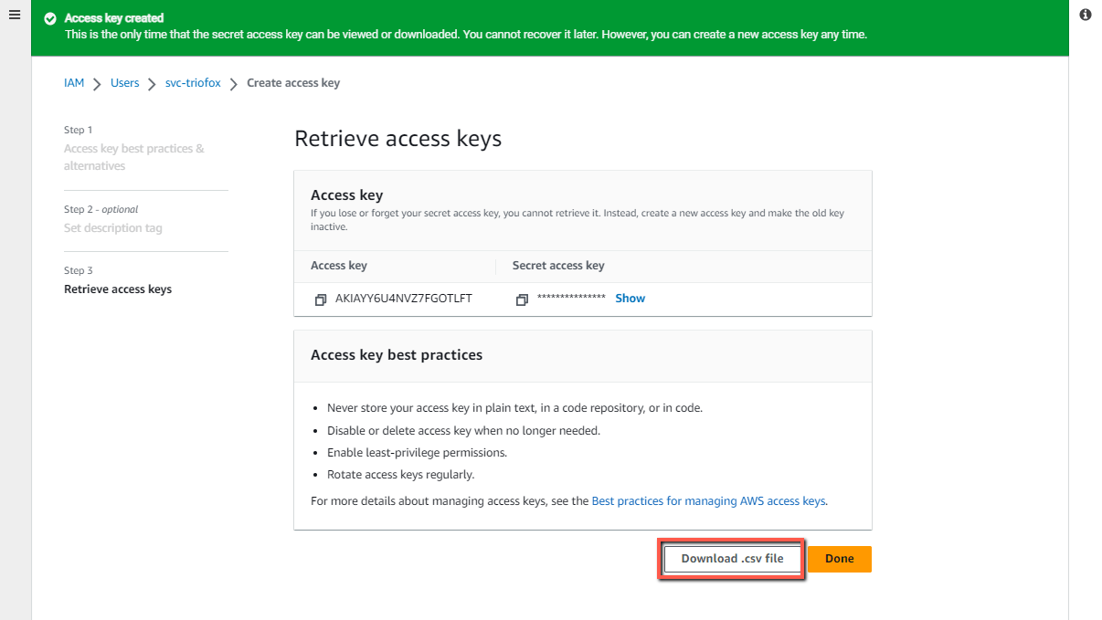
Task: Select the svc-triofox user breadcrumb
Action: coord(192,82)
